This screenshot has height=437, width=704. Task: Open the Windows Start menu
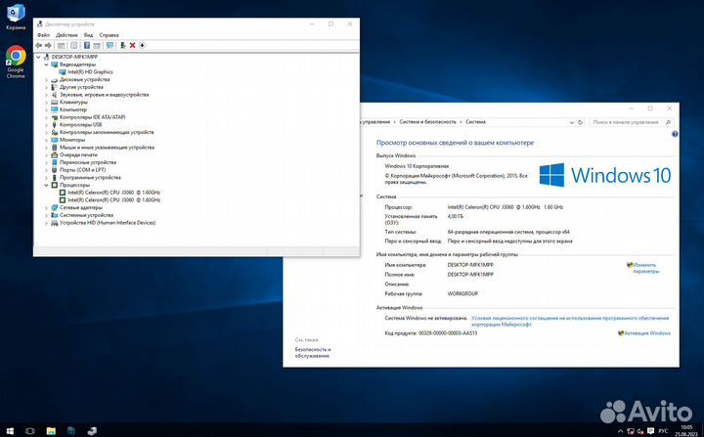click(x=10, y=431)
